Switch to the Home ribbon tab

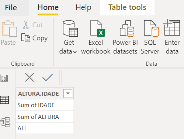48,8
